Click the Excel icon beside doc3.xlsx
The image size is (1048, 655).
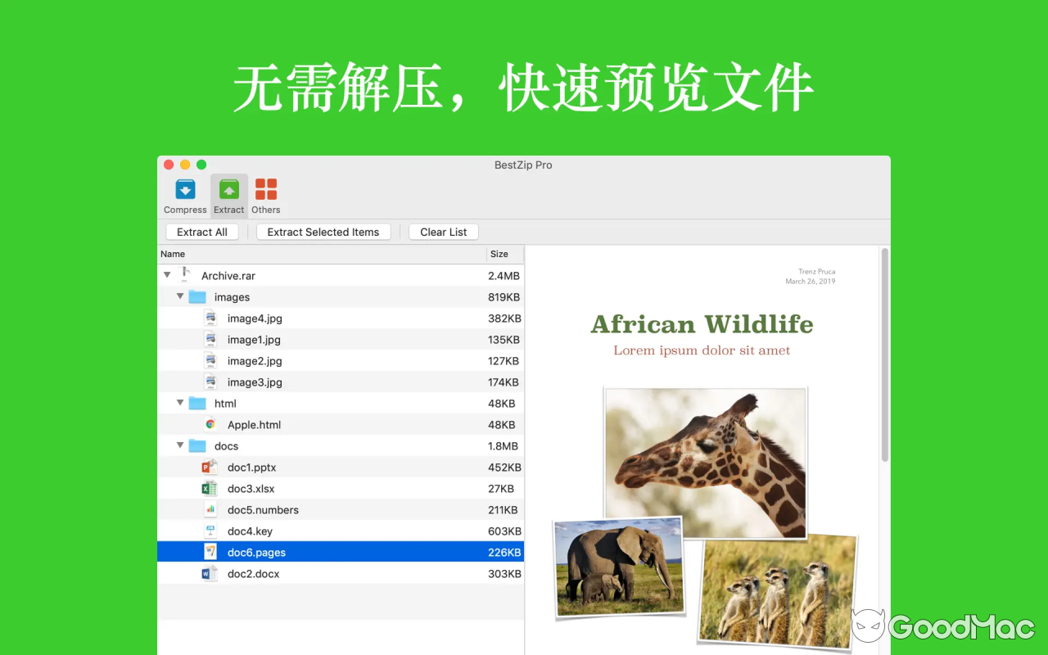tap(210, 488)
